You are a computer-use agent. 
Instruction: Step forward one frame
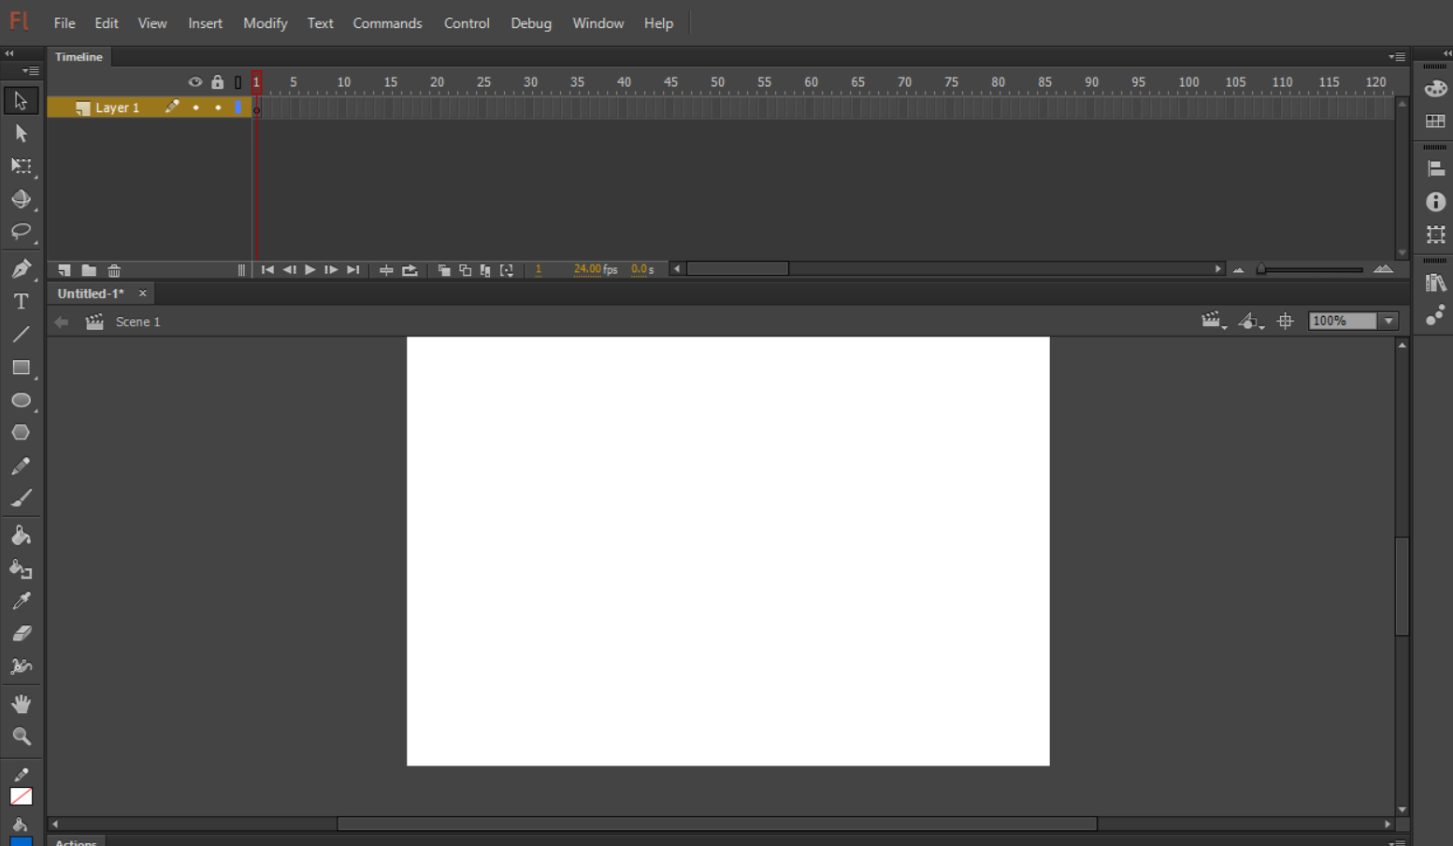(x=331, y=270)
